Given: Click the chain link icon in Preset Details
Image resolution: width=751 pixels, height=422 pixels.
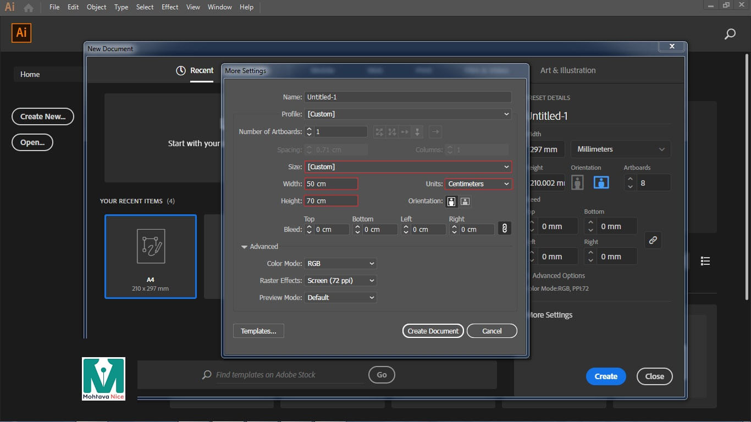Looking at the screenshot, I should (x=653, y=240).
